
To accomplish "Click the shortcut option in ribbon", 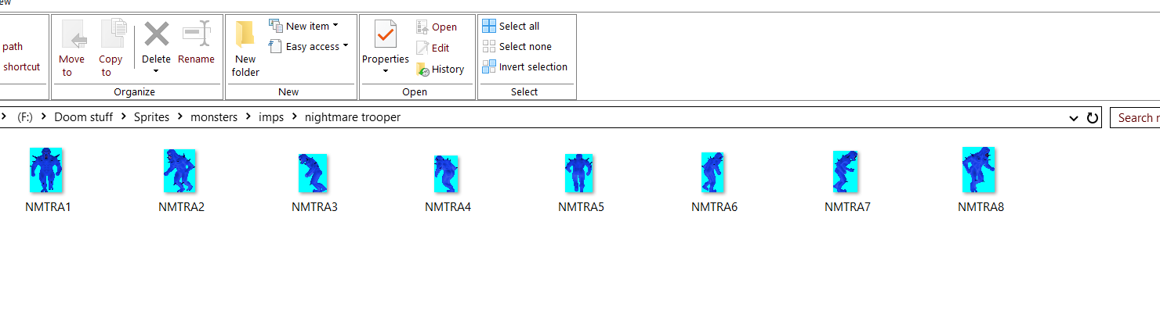I will click(x=21, y=66).
